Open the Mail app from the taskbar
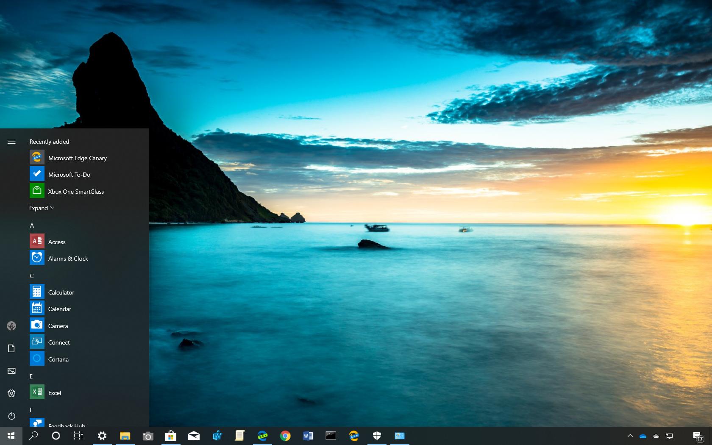 tap(194, 436)
